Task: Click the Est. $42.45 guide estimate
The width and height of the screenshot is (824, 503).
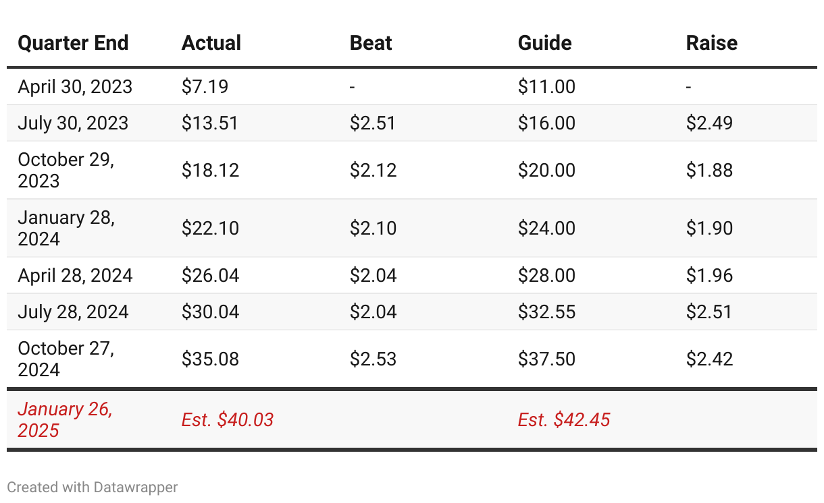Action: click(564, 420)
